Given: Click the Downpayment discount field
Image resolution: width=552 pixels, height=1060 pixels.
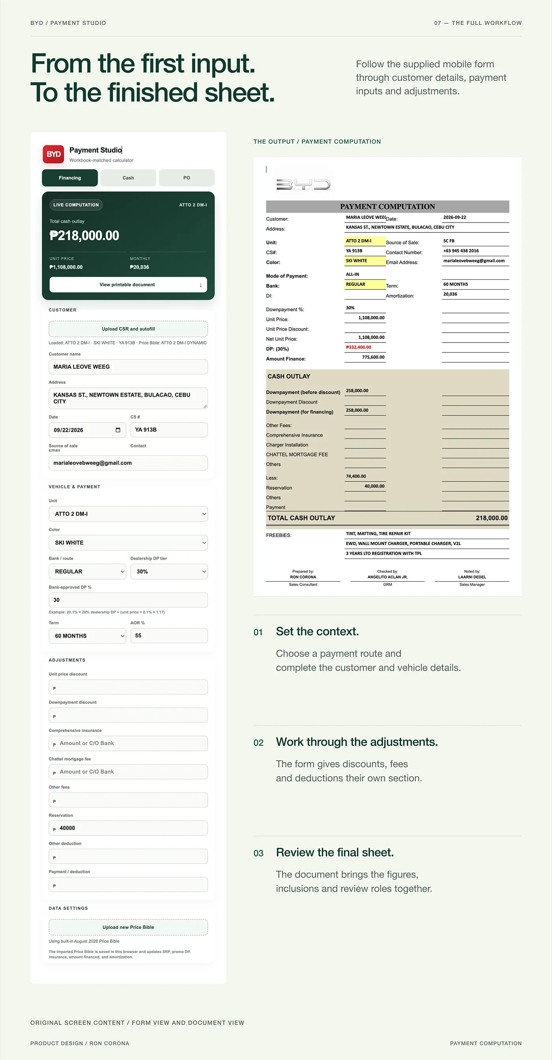Looking at the screenshot, I should (x=128, y=715).
